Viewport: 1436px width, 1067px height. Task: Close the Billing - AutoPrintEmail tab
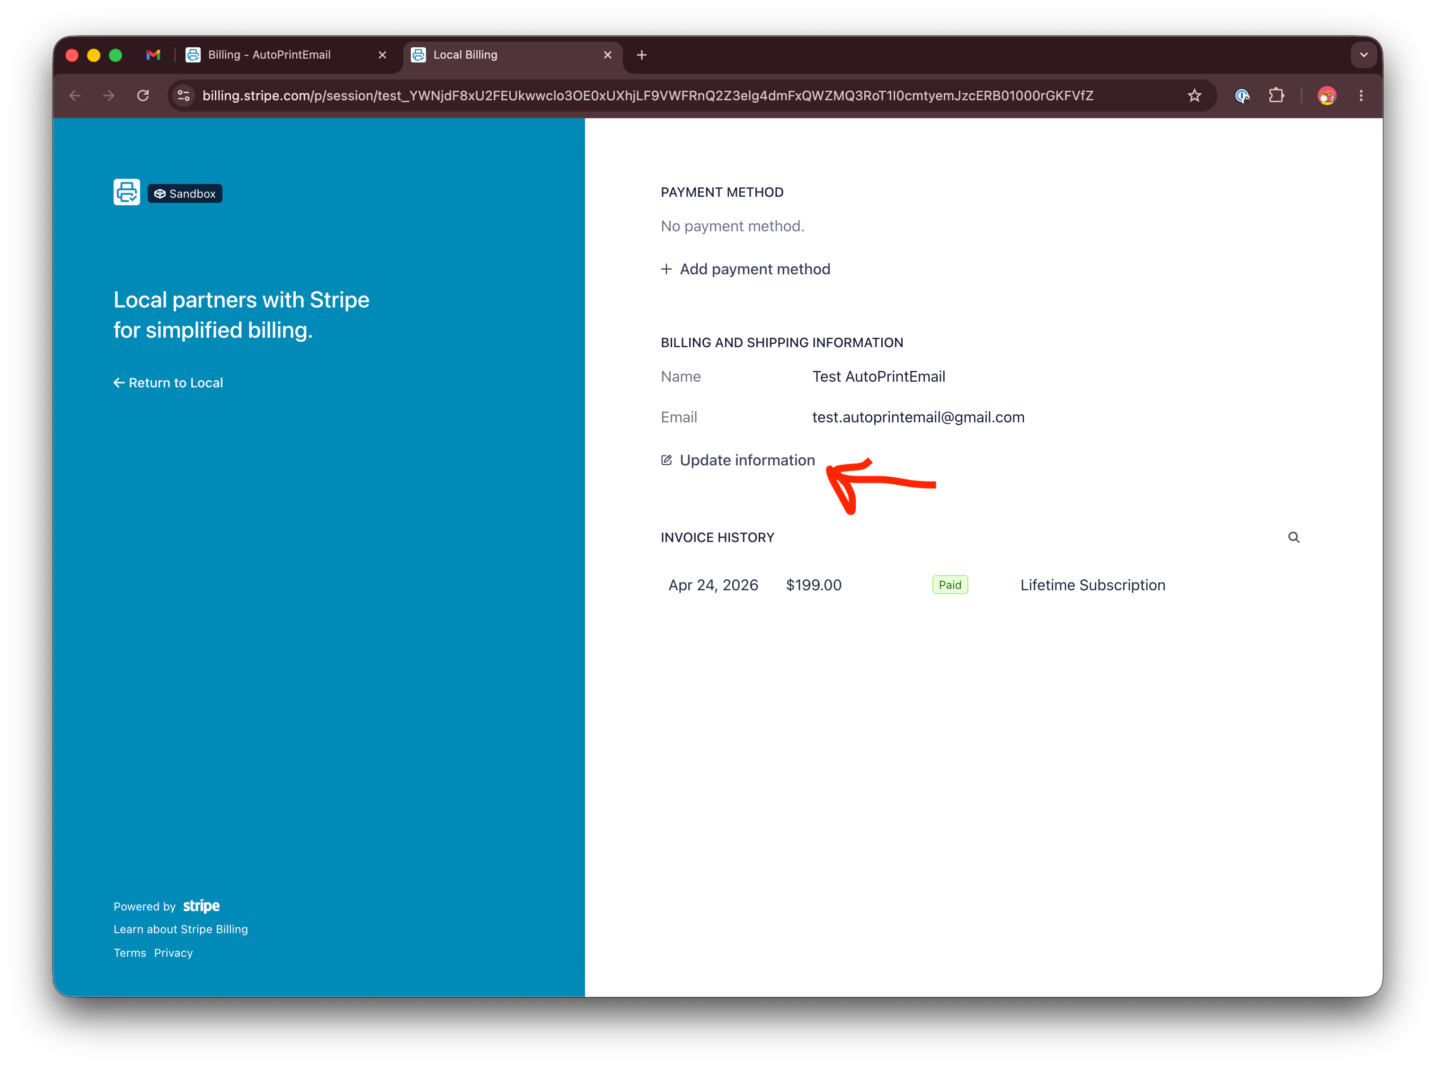pyautogui.click(x=382, y=55)
